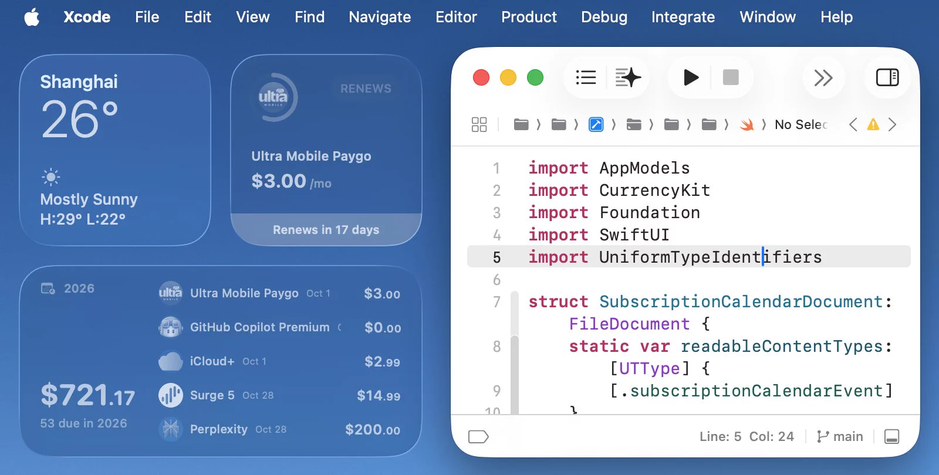Screen dimensions: 939x475
Task: Stop the running scheme
Action: click(731, 77)
